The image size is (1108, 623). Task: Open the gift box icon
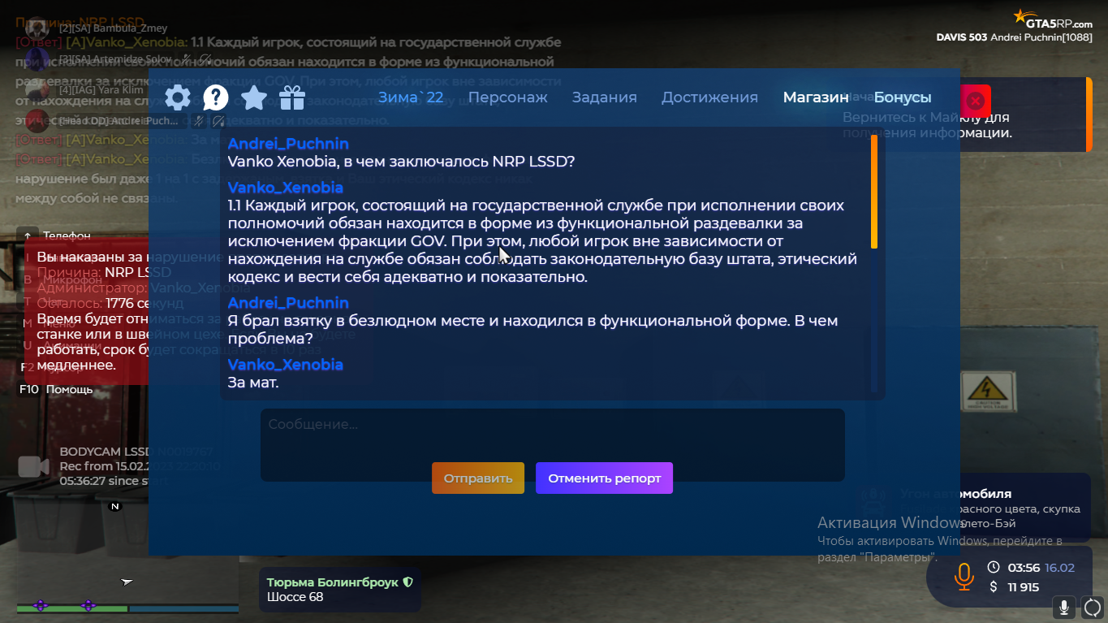pyautogui.click(x=292, y=97)
